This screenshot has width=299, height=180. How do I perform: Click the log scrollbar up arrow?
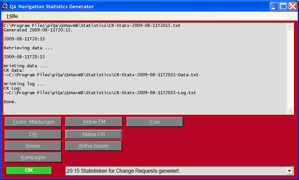point(290,26)
